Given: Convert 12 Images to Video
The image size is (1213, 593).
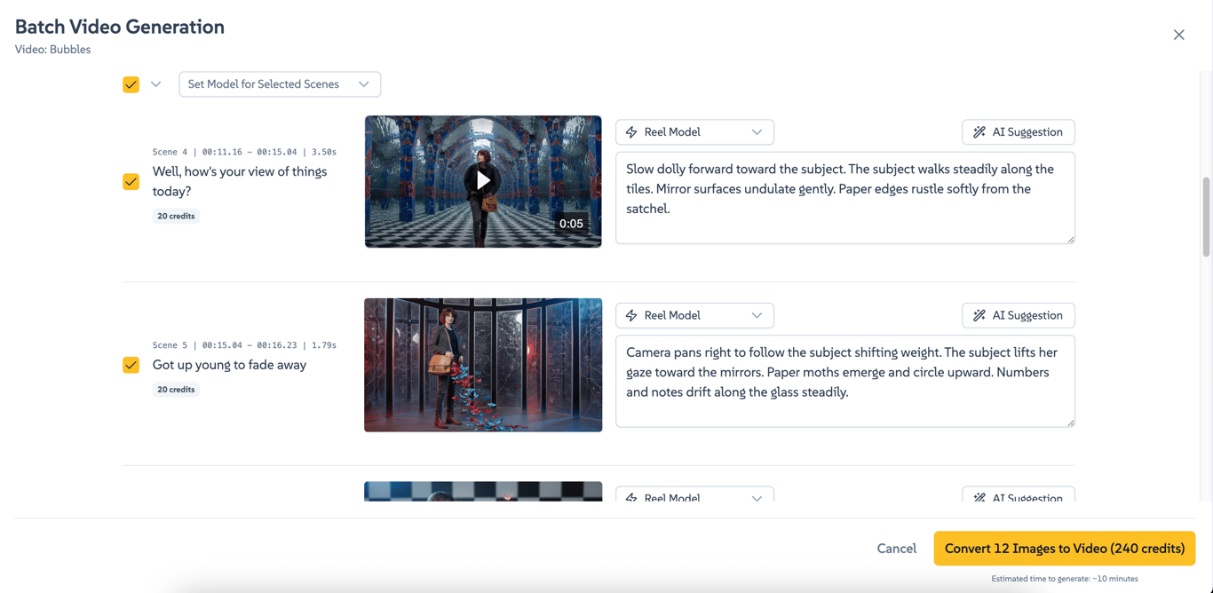Looking at the screenshot, I should point(1065,549).
